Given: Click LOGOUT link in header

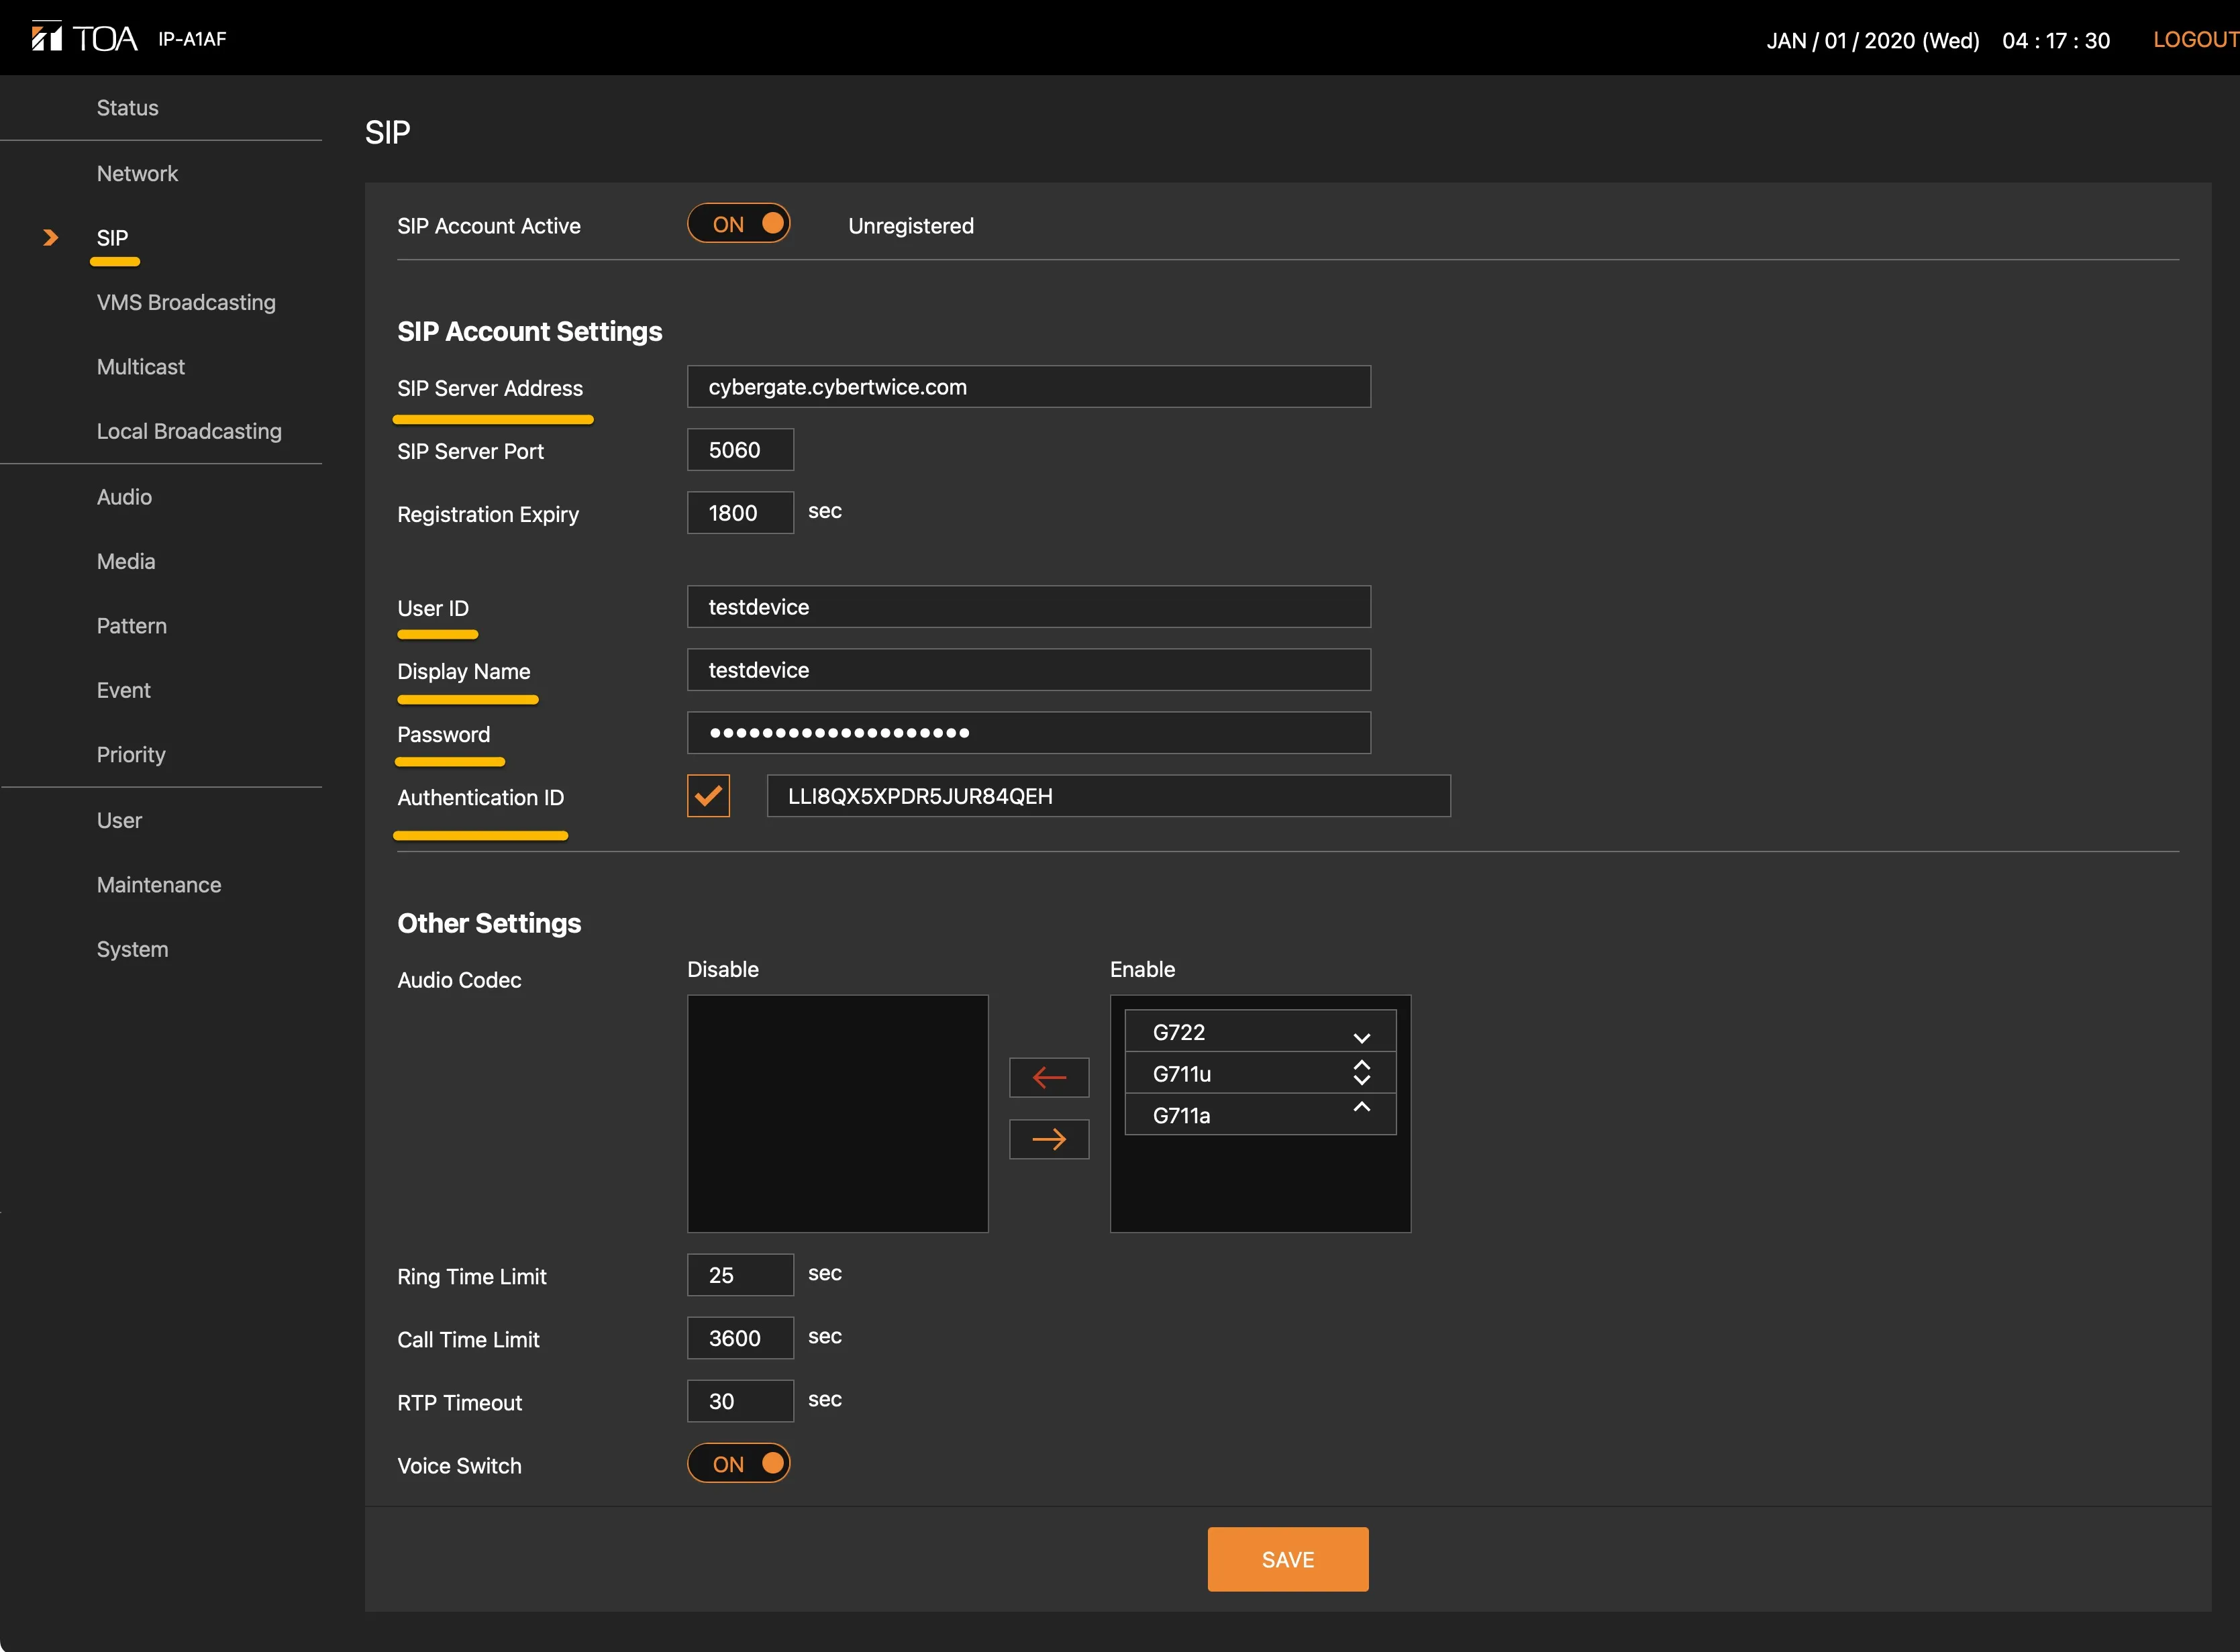Looking at the screenshot, I should (x=2195, y=39).
